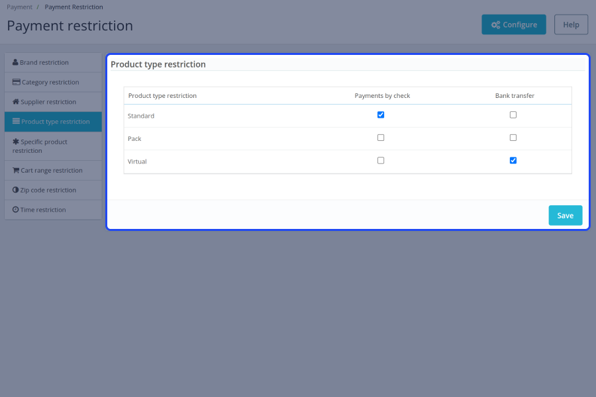Screen dimensions: 596x397
Task: Open the Help button
Action: (571, 24)
